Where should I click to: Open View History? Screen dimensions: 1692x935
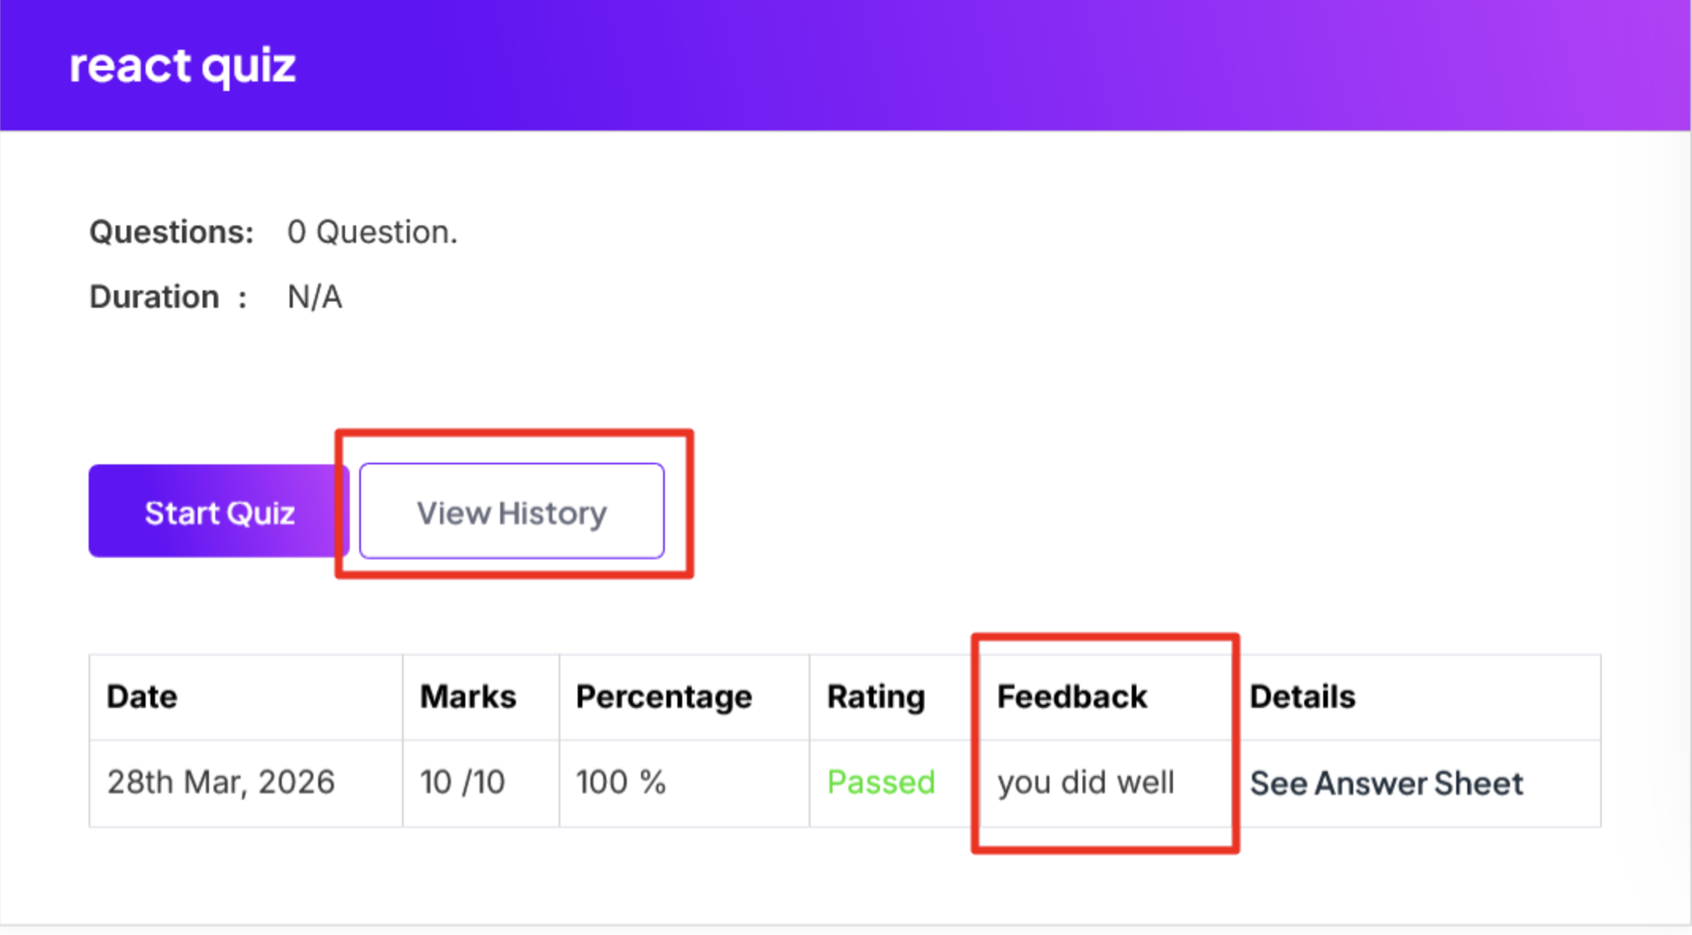point(511,512)
